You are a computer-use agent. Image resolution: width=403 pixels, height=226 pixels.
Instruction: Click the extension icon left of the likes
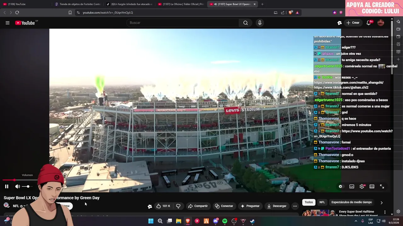point(150,206)
